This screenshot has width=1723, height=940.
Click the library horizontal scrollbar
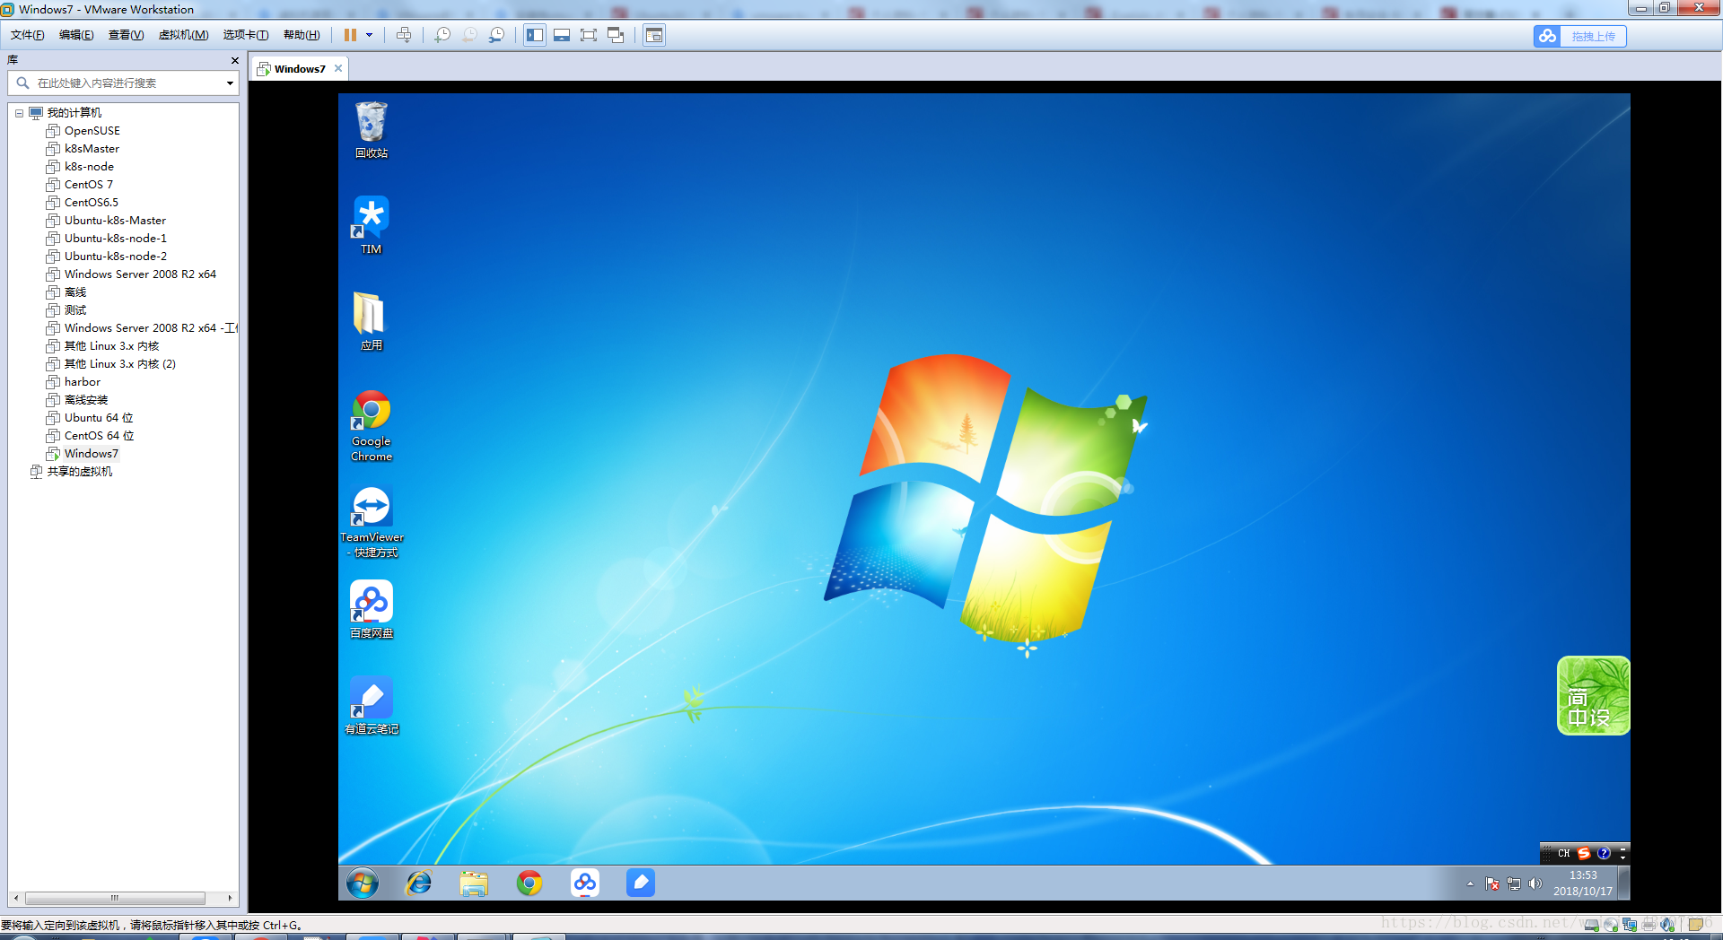115,898
